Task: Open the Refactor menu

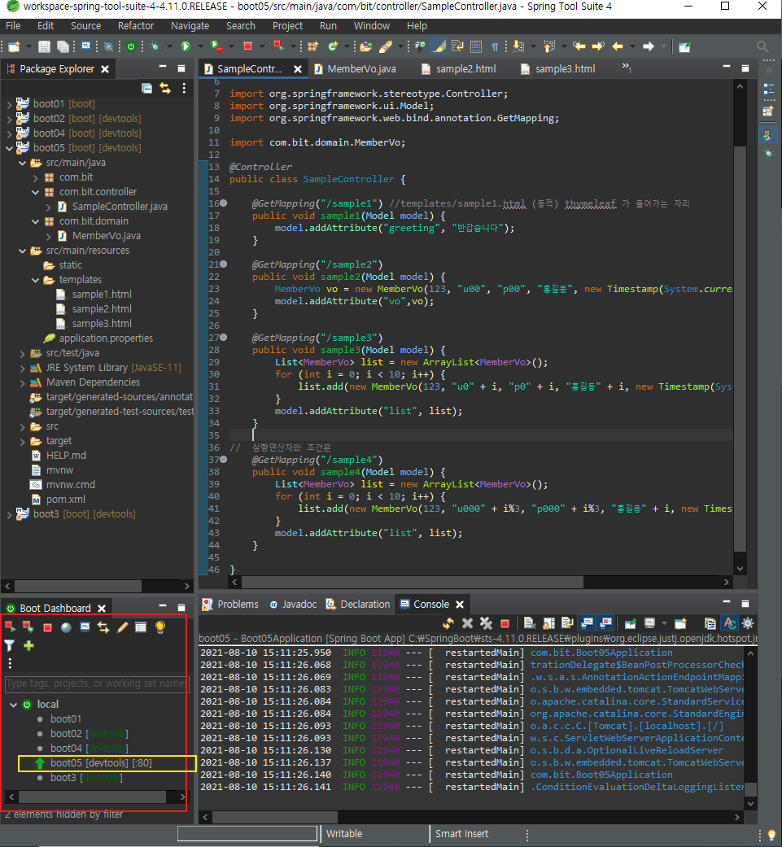Action: pyautogui.click(x=136, y=26)
